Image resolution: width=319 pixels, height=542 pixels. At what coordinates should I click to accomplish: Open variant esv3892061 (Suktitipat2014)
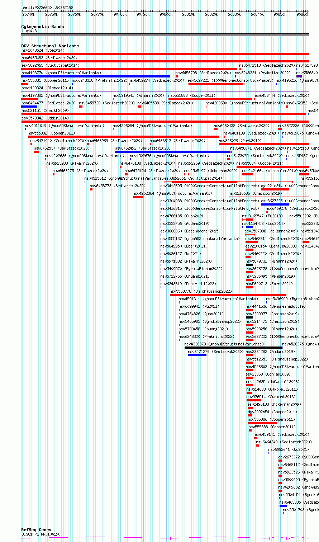click(x=194, y=178)
